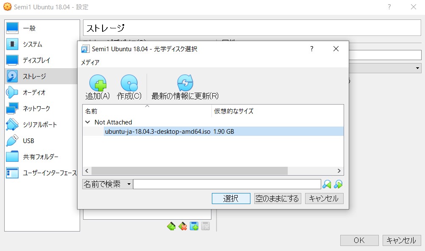Select ubuntu-ja-18.04.3-desktop-amd64.iso in the list

158,132
